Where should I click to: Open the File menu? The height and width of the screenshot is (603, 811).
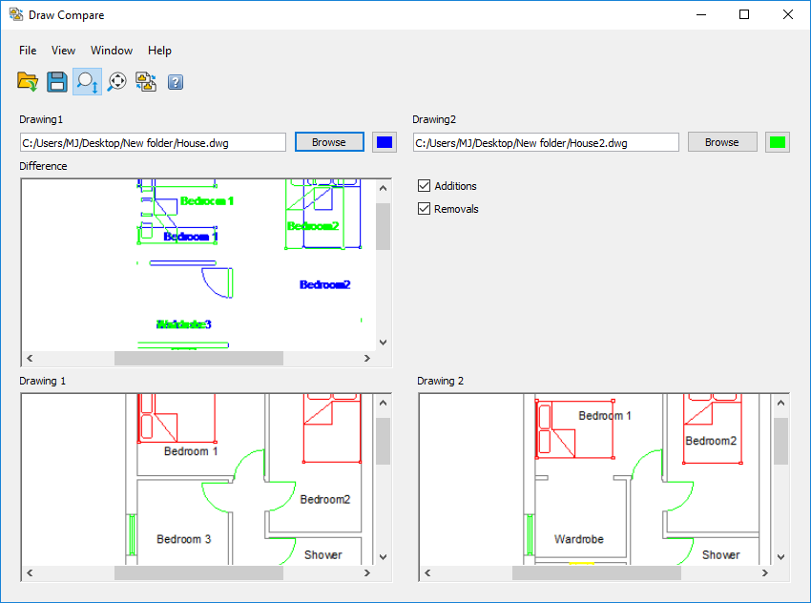pos(27,50)
